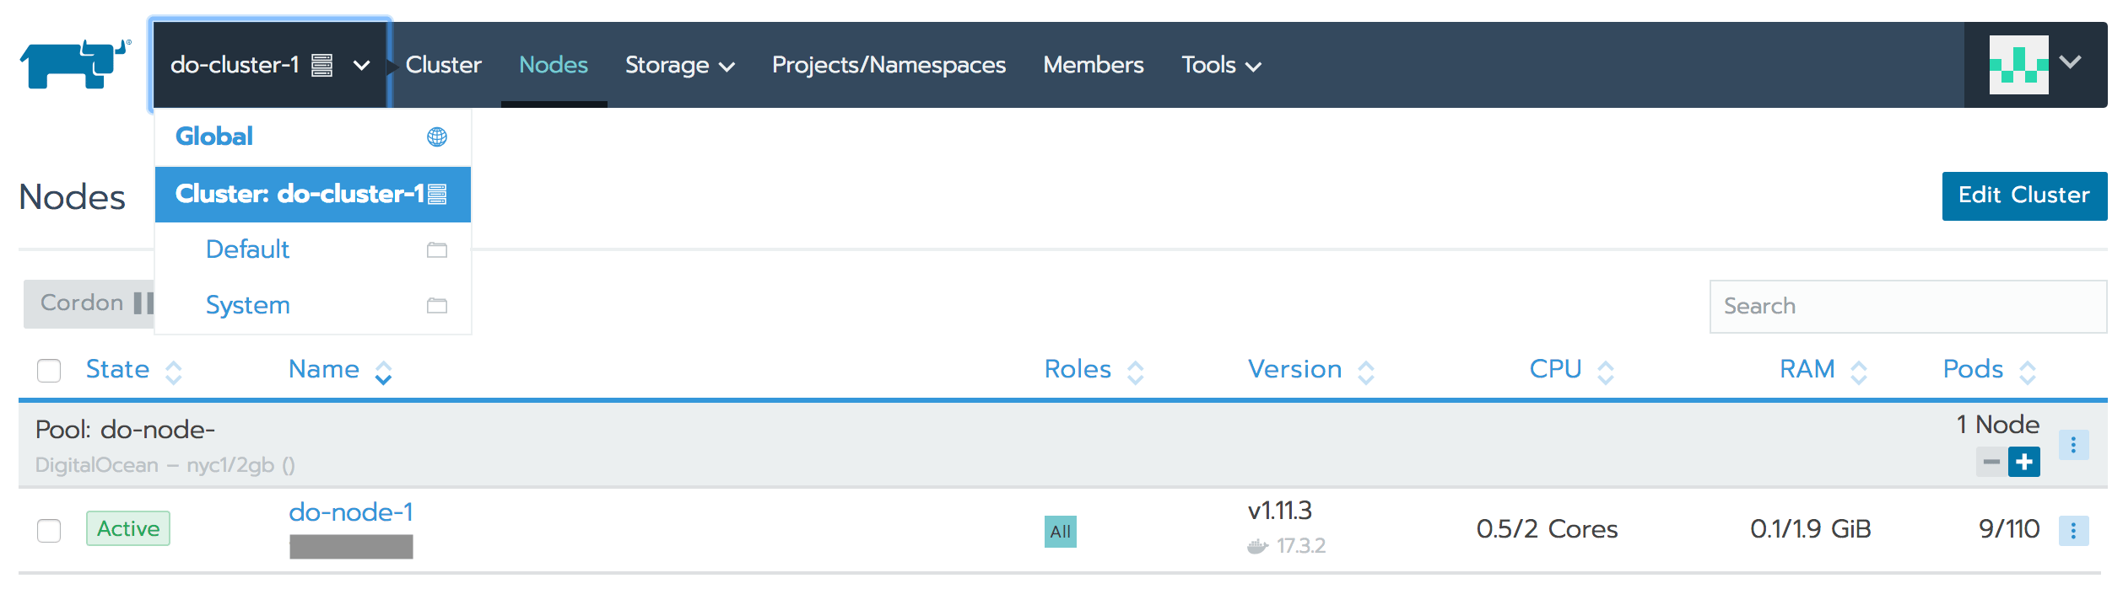Viewport: 2123px width, 605px height.
Task: Click into the Search field
Action: [x=1908, y=306]
